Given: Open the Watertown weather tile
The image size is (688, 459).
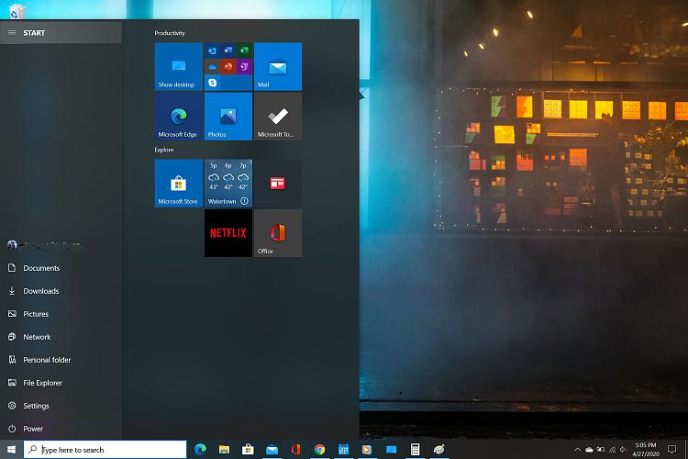Looking at the screenshot, I should pyautogui.click(x=228, y=184).
